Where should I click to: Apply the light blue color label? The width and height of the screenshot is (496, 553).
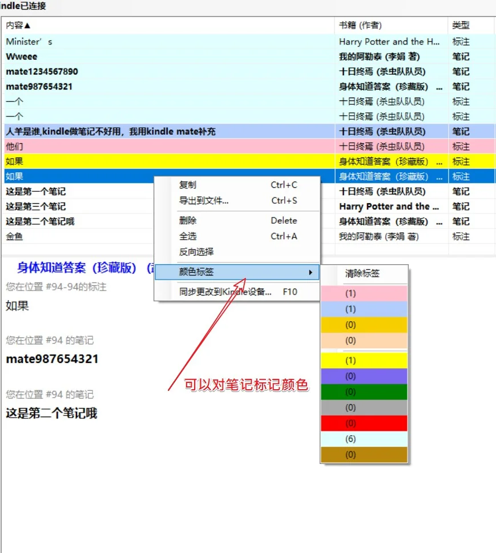(364, 309)
